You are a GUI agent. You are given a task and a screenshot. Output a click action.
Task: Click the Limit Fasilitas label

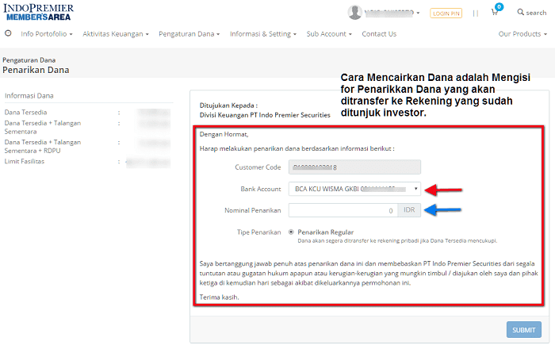(25, 161)
